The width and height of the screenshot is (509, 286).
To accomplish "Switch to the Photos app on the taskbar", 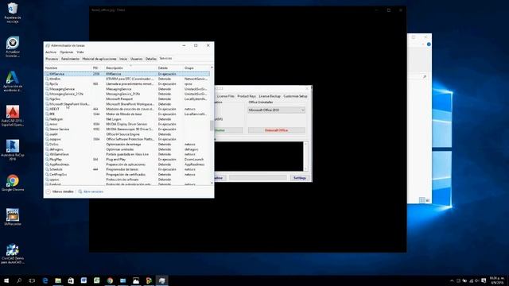I will point(136,280).
